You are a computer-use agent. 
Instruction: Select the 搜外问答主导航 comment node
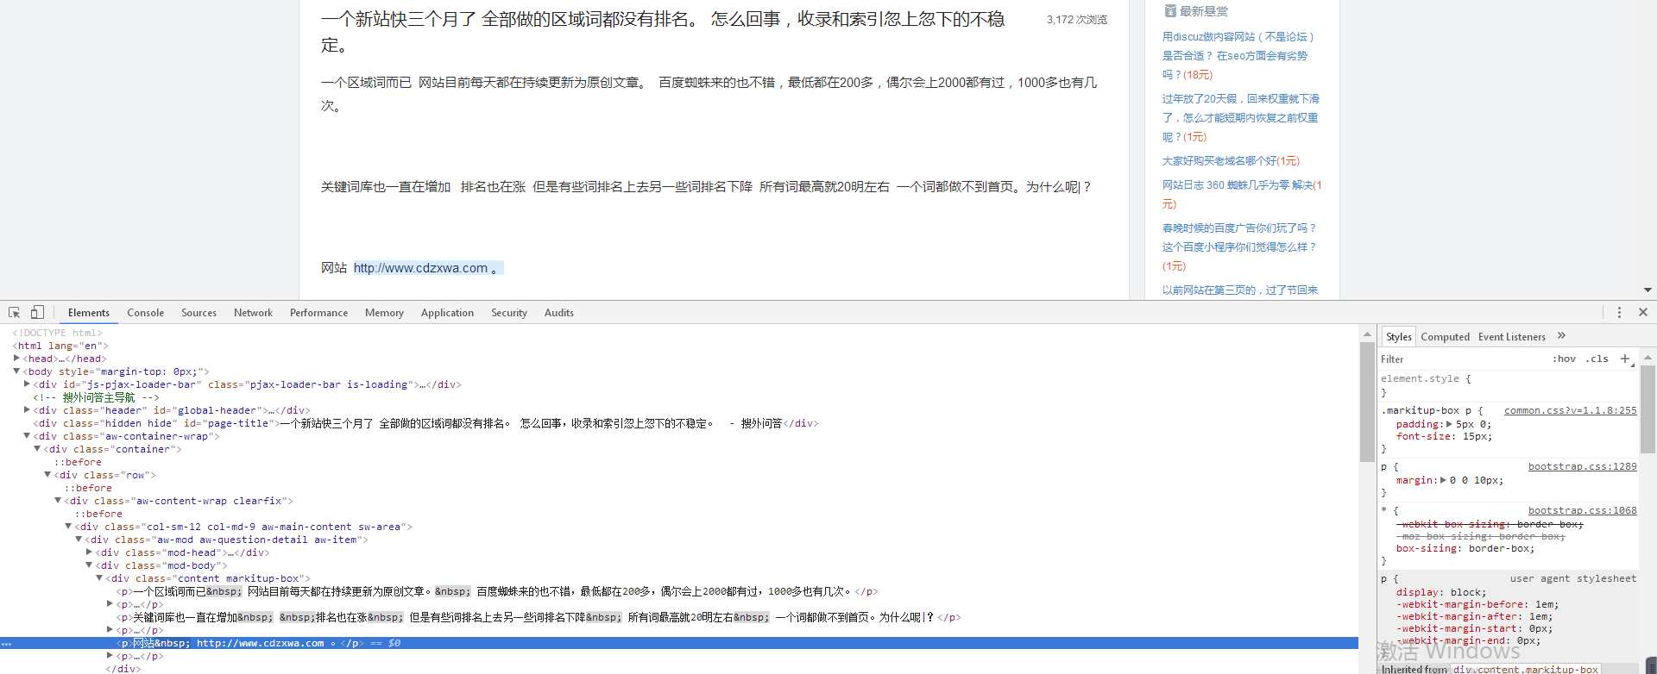point(96,397)
